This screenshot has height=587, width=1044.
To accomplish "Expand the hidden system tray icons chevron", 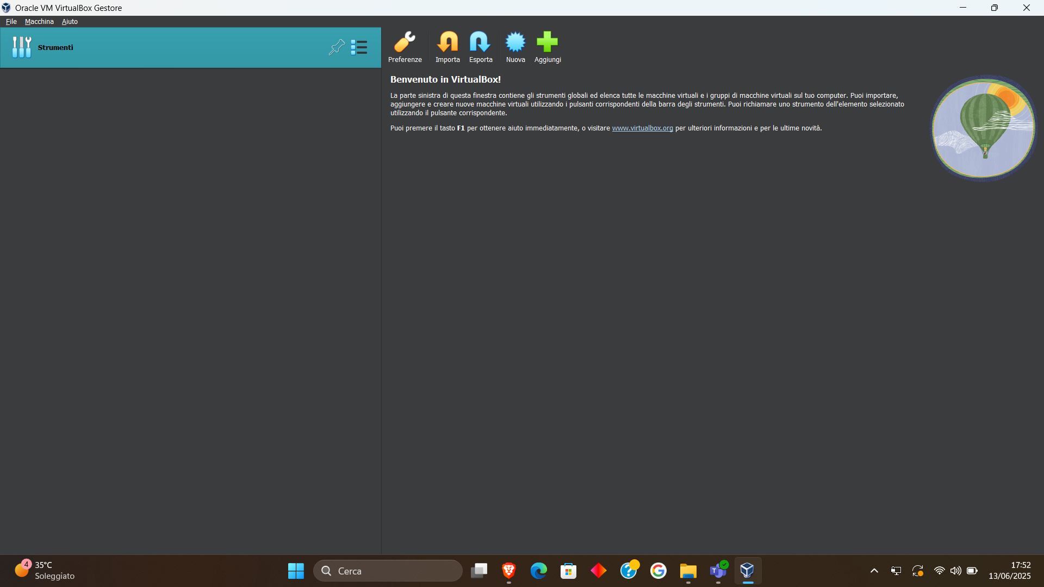I will [874, 571].
